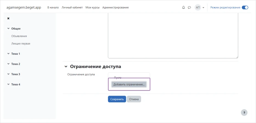Collapse the Общее section chevron
This screenshot has height=123, width=256.
[x=8, y=28]
